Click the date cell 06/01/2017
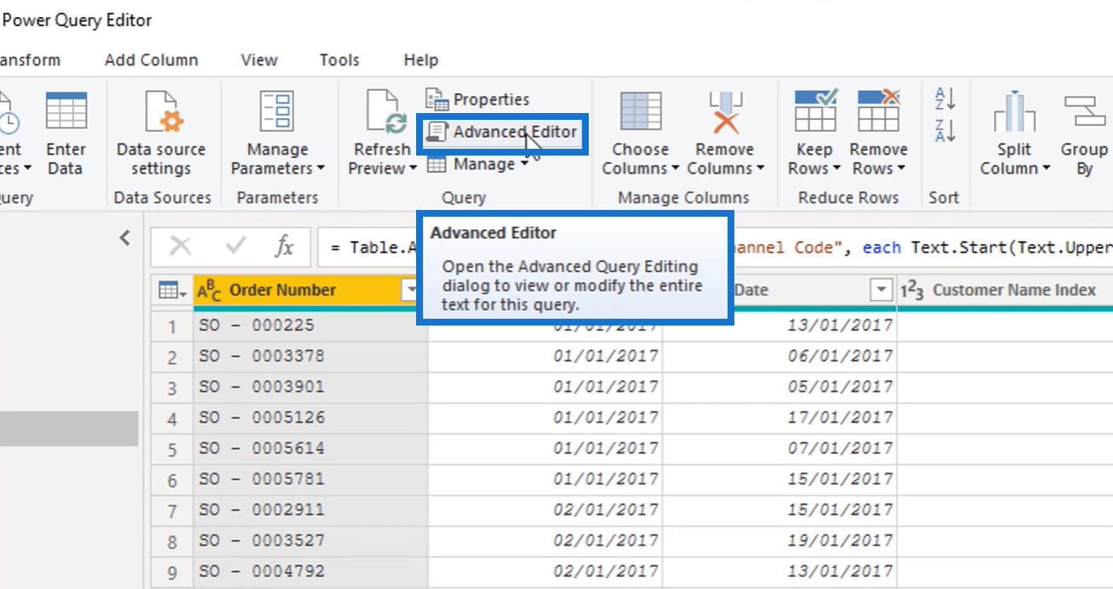 point(779,355)
